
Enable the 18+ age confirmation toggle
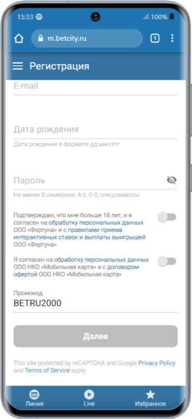tap(167, 217)
